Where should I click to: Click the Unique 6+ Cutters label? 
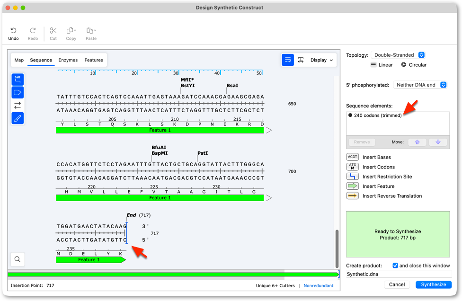tap(275, 286)
